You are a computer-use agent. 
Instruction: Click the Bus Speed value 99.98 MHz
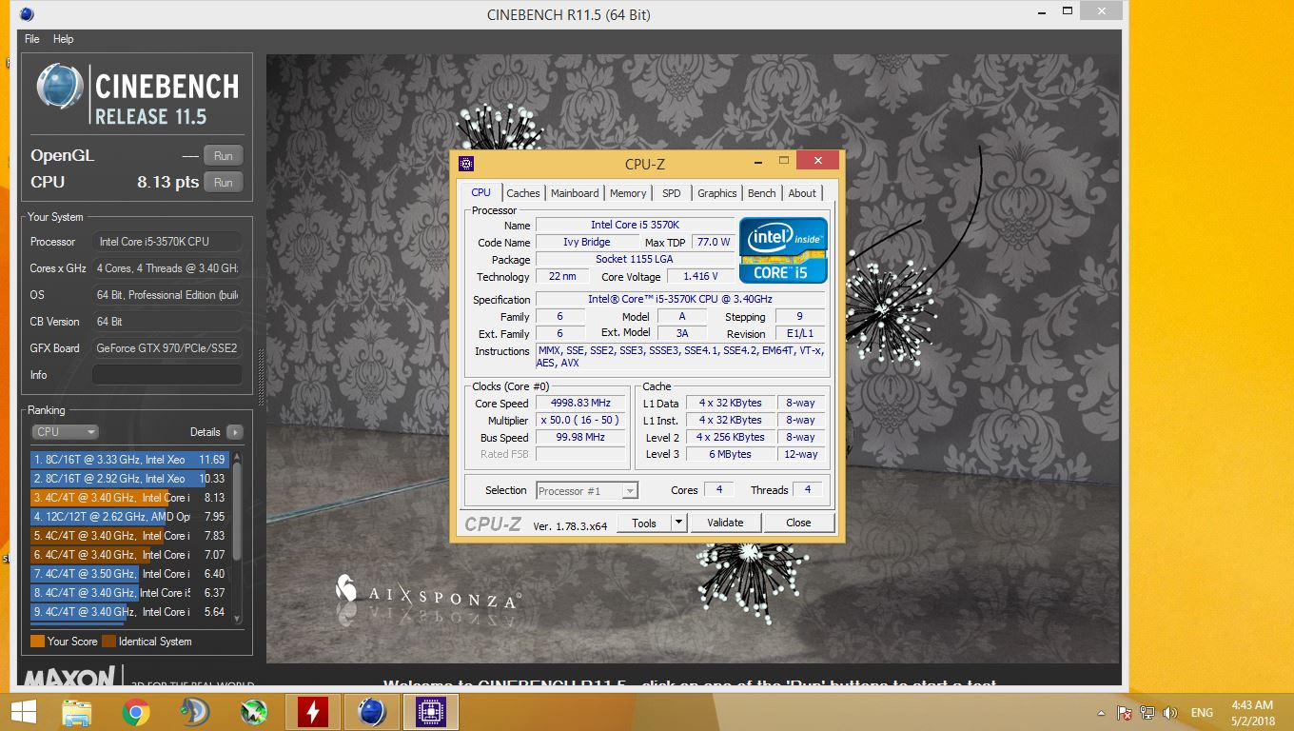(580, 438)
